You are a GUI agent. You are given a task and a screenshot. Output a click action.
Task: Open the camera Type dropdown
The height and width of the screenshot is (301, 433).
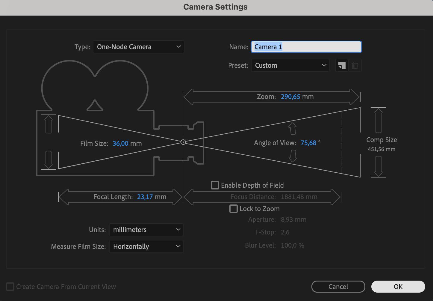click(x=139, y=47)
